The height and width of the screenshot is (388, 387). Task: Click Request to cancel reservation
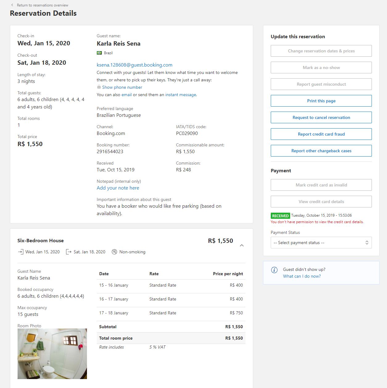(321, 117)
